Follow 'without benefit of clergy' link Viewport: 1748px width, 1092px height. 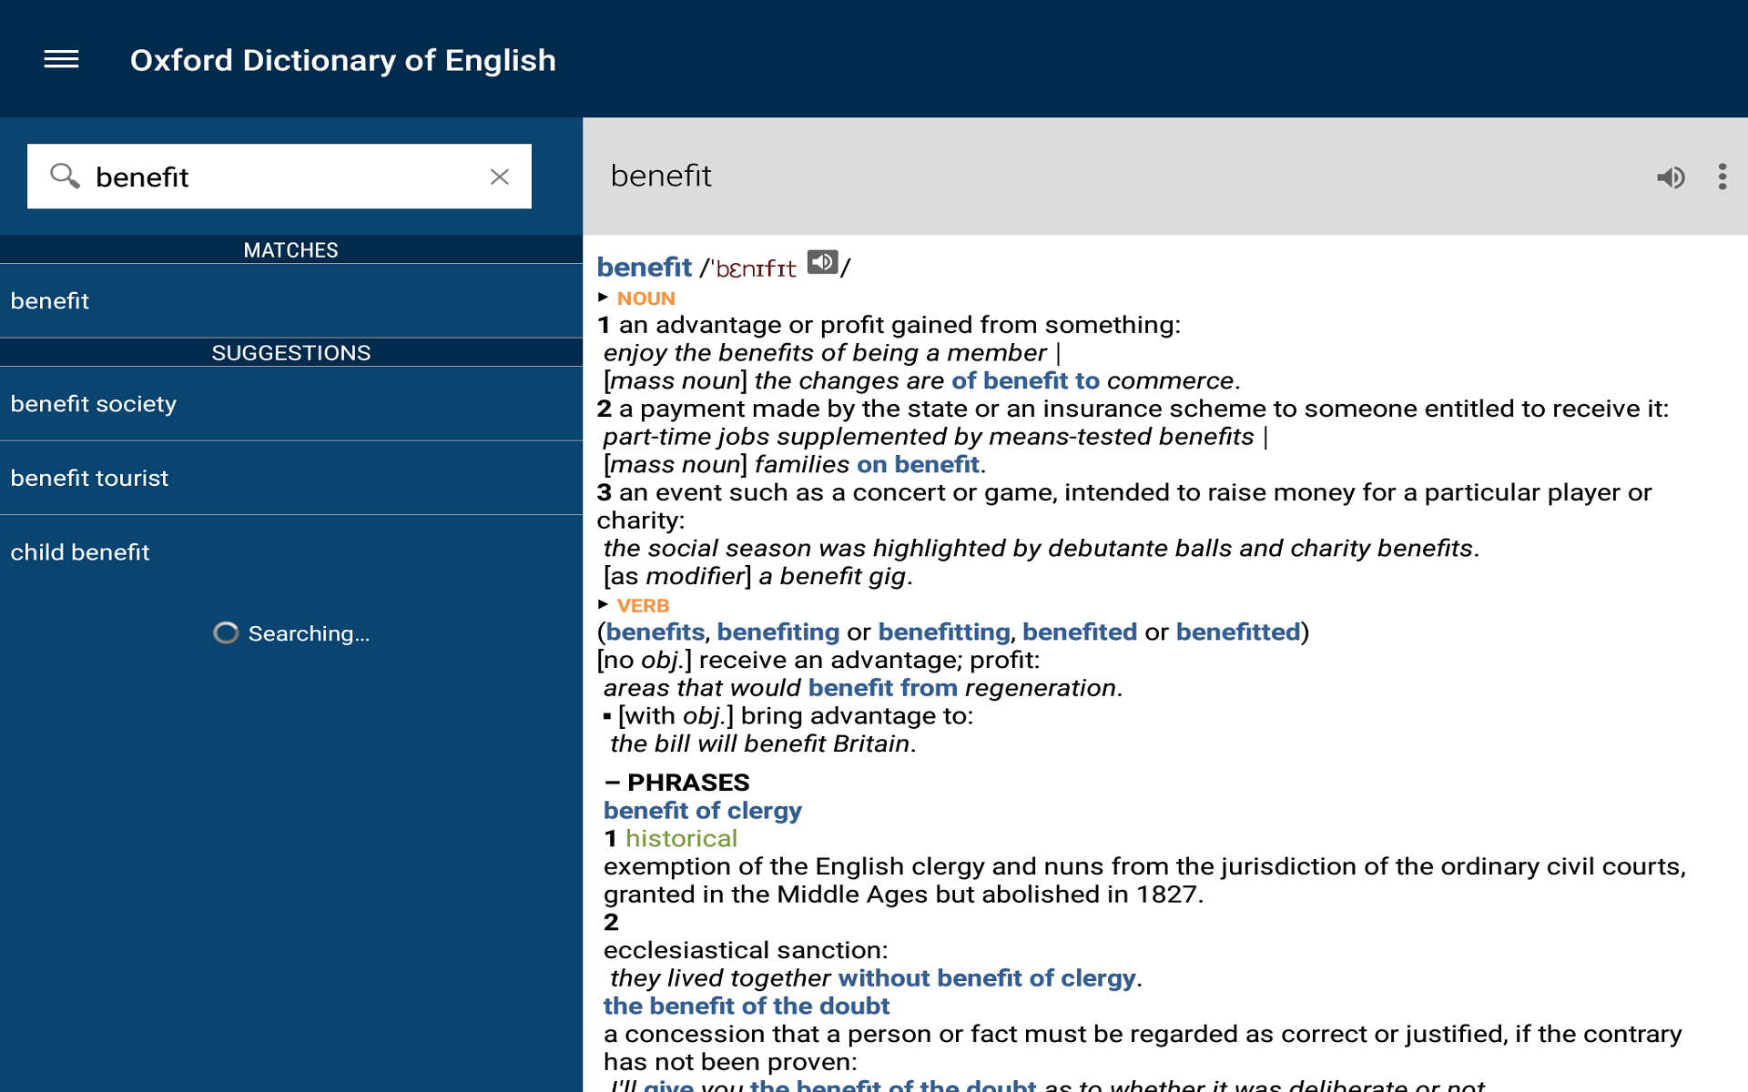tap(987, 978)
